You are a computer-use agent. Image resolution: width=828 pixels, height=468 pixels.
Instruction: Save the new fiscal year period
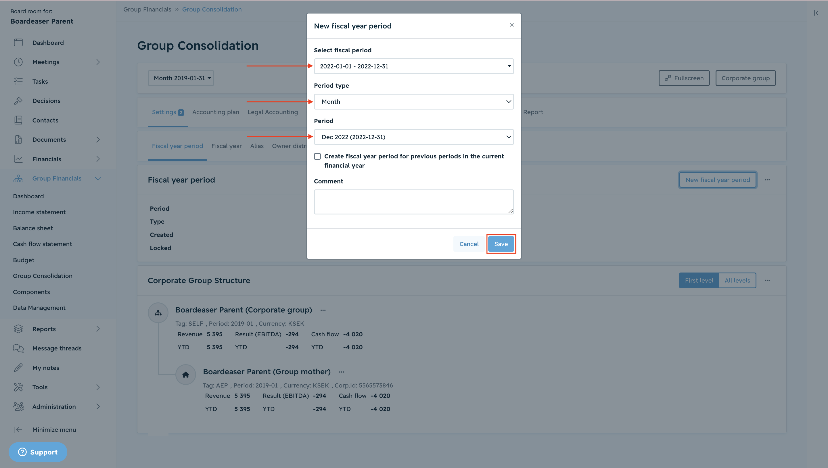pos(501,244)
